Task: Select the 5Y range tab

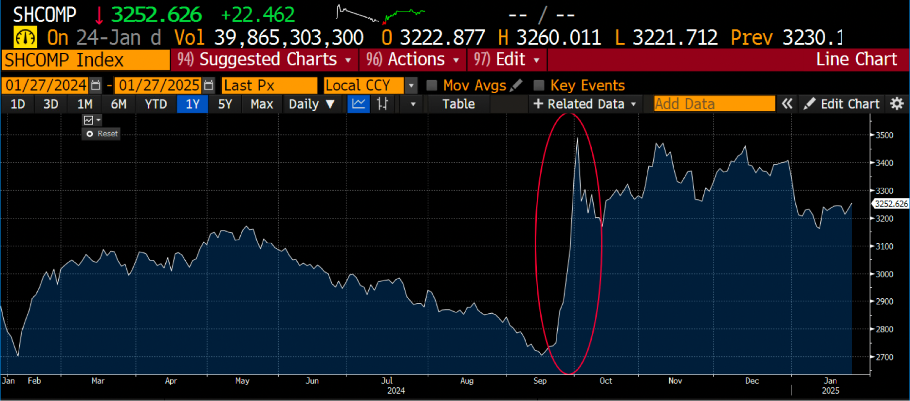Action: pos(225,104)
